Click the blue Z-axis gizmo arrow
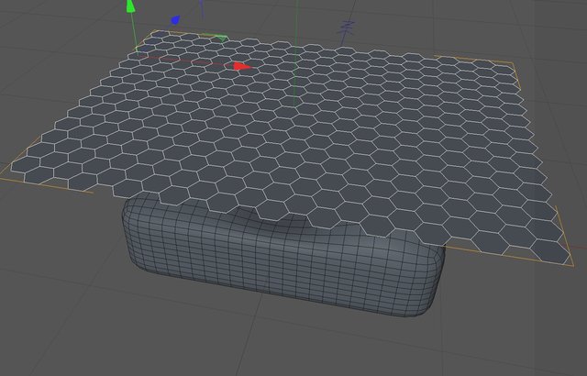The height and width of the screenshot is (376, 587). (175, 20)
